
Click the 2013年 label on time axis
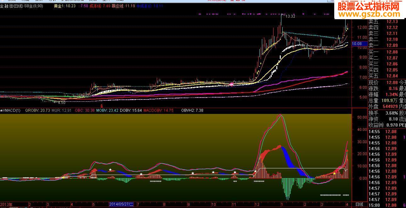[6, 205]
